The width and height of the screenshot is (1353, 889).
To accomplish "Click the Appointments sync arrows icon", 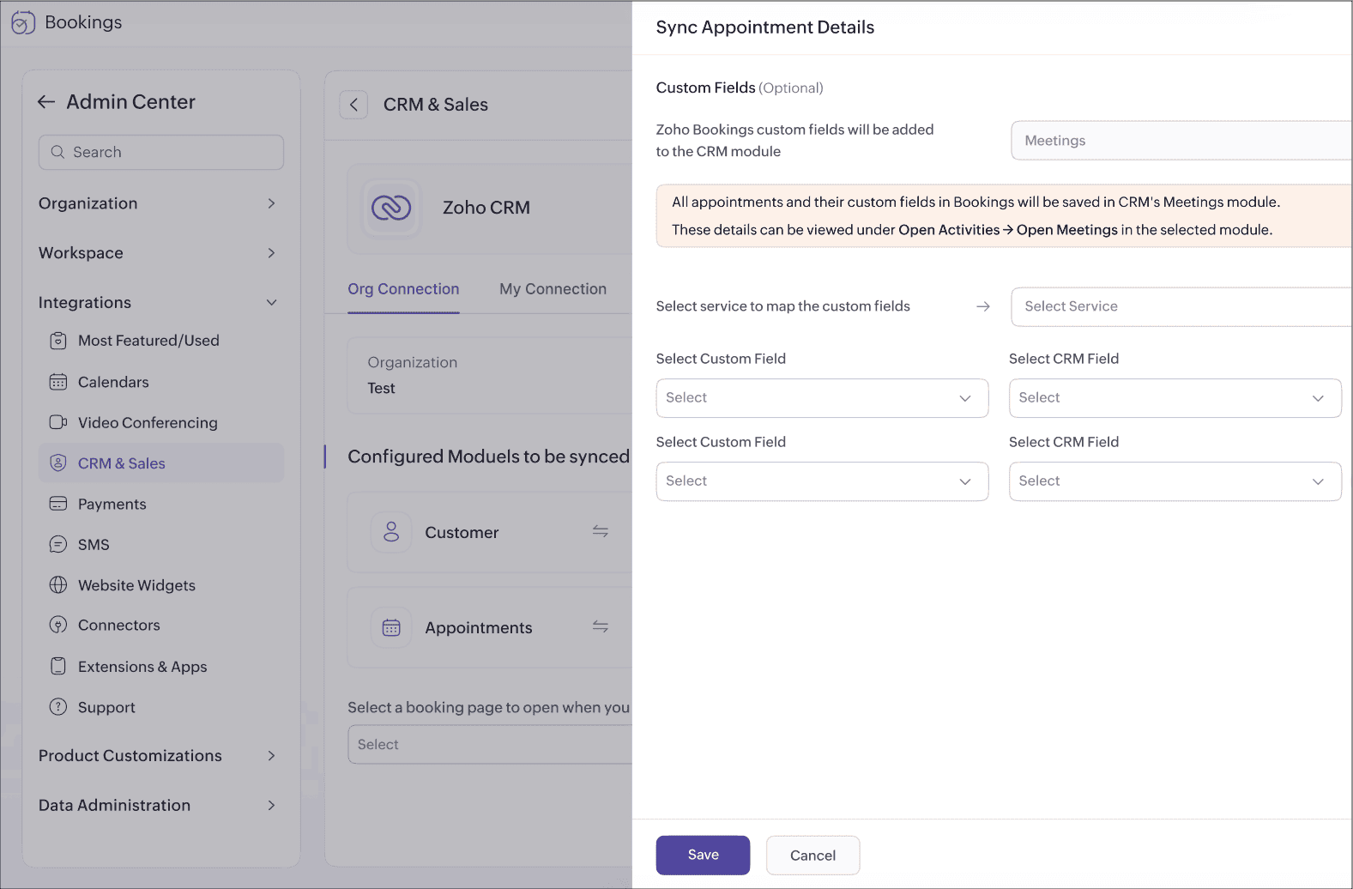I will 601,627.
